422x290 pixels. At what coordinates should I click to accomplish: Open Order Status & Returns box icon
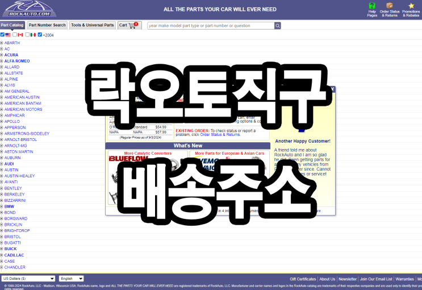(390, 5)
